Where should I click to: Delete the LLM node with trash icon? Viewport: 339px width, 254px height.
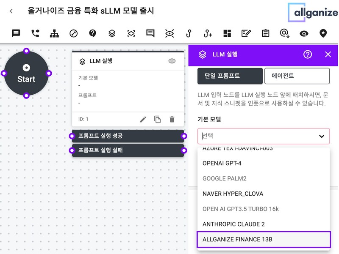pos(172,119)
